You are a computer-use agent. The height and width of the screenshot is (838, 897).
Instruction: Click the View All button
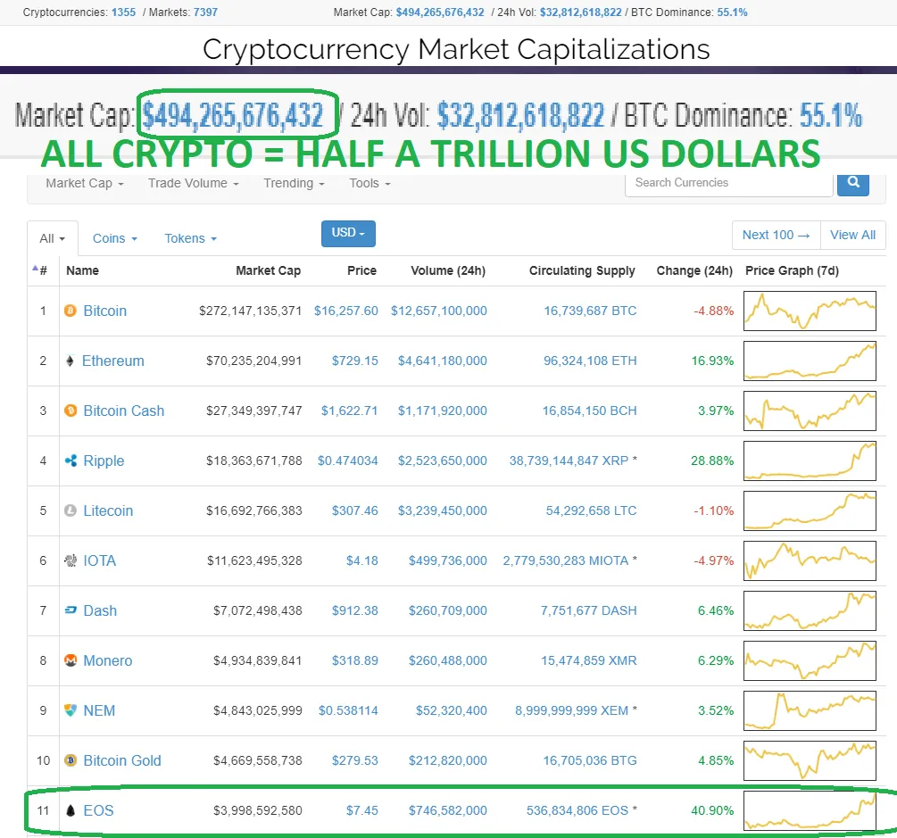853,235
